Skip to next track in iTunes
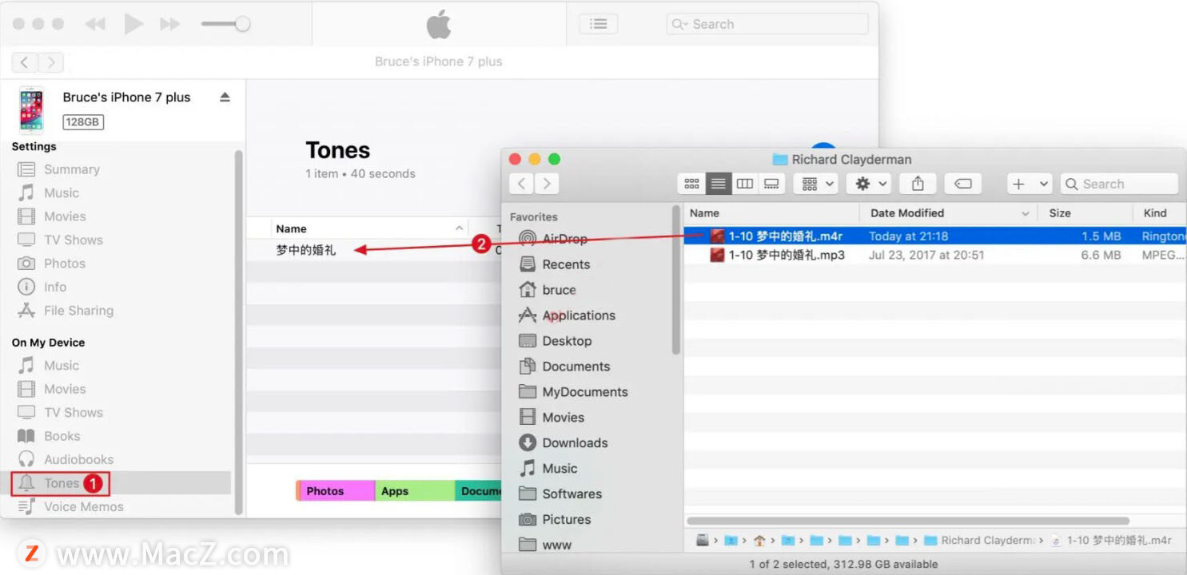The height and width of the screenshot is (575, 1187). click(x=170, y=24)
